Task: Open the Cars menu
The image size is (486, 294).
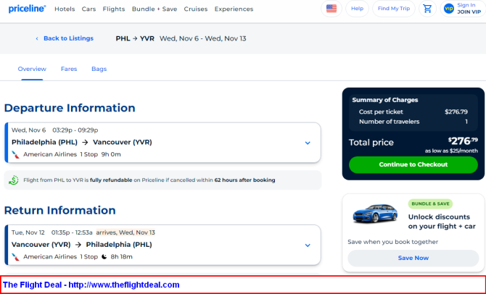Action: (88, 9)
